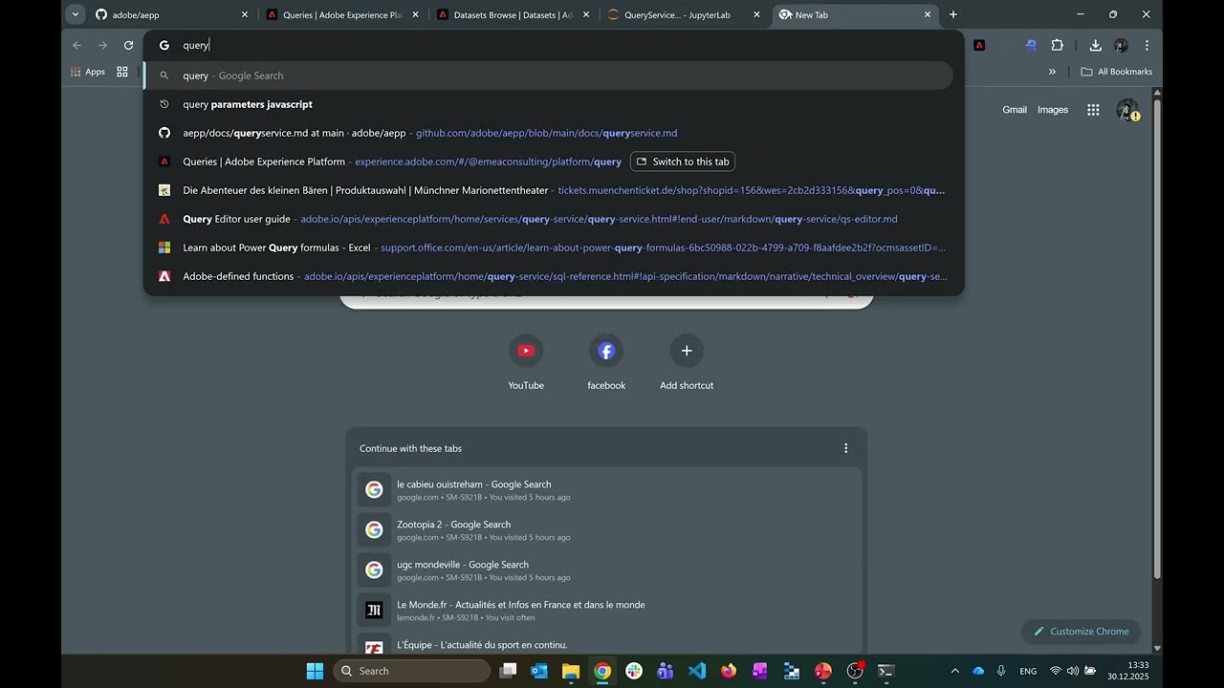Switch to the QueryService JupyterLab tab
1224x688 pixels.
[684, 14]
